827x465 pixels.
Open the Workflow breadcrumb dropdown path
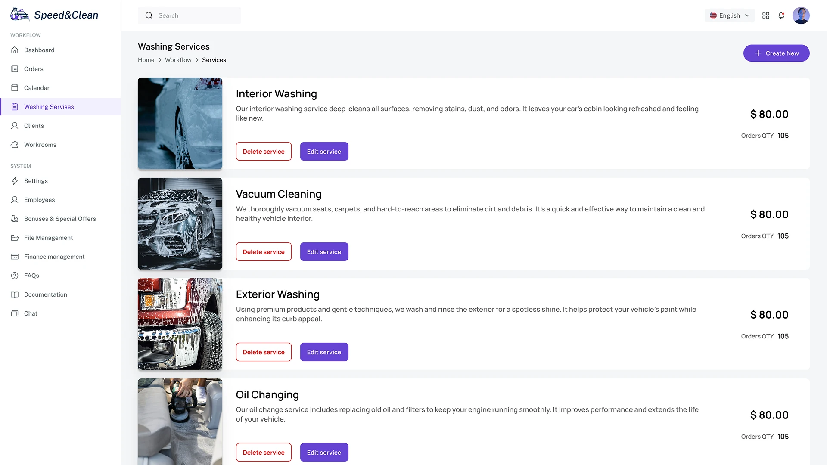coord(178,60)
